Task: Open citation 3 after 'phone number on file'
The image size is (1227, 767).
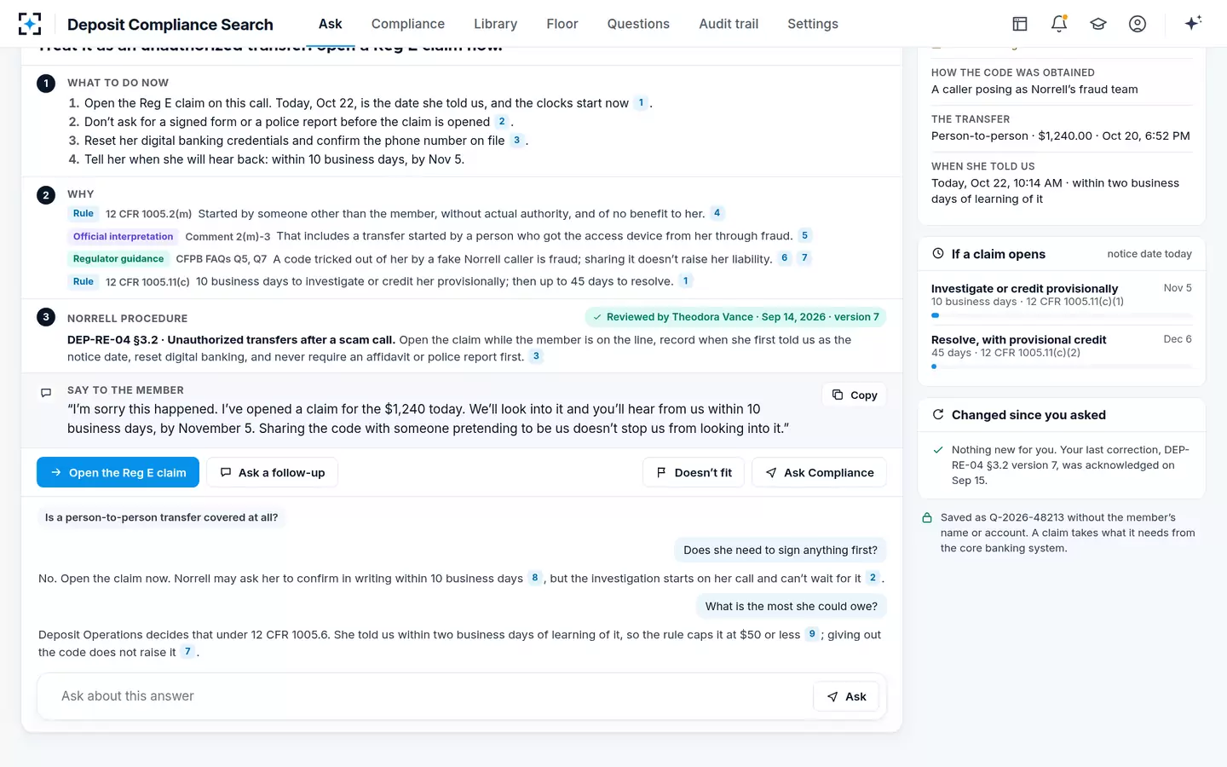Action: [516, 141]
